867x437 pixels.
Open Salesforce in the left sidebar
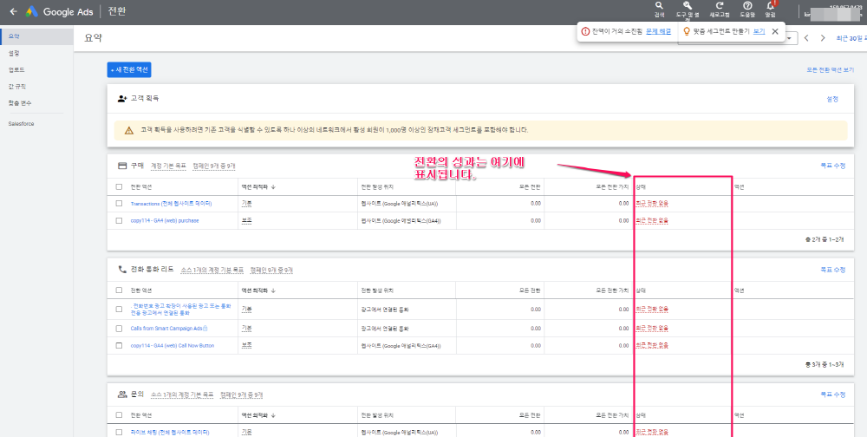tap(21, 124)
